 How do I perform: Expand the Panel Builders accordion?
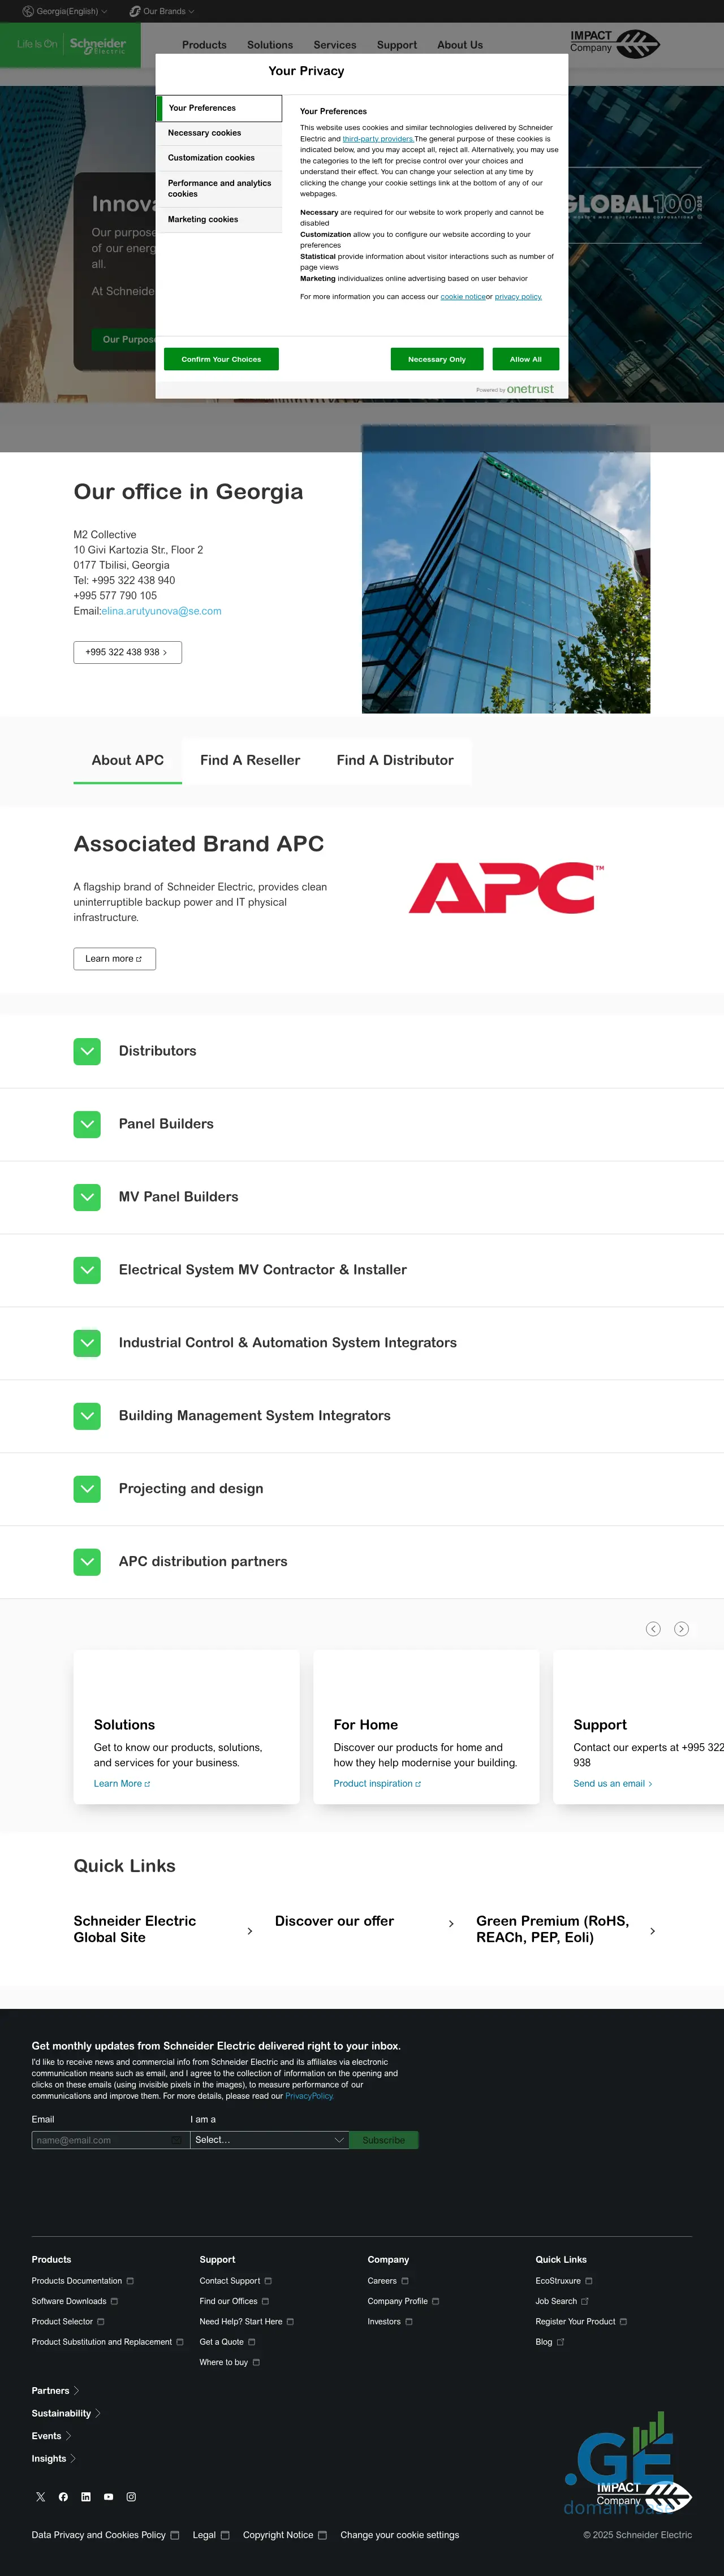coord(87,1124)
